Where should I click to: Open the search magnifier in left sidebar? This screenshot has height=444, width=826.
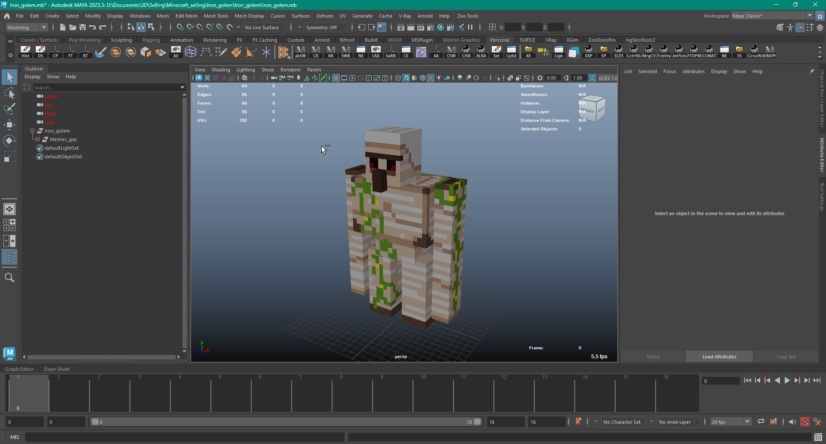[x=9, y=277]
